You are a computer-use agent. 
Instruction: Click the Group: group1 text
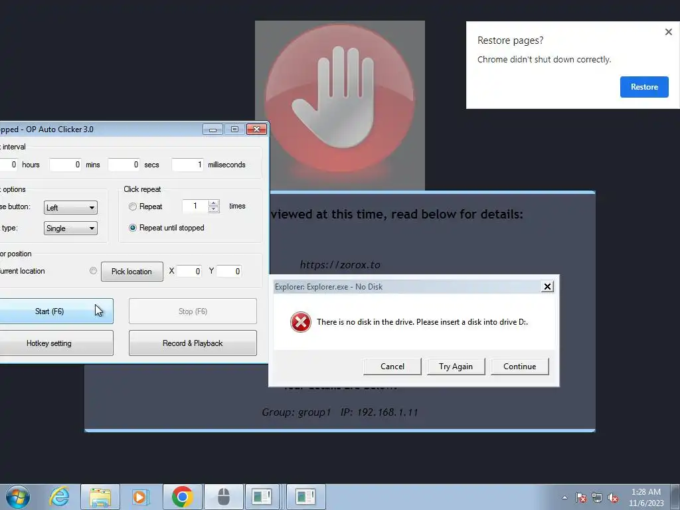(x=296, y=412)
